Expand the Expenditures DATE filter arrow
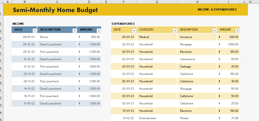This screenshot has height=121, width=259. click(x=134, y=31)
